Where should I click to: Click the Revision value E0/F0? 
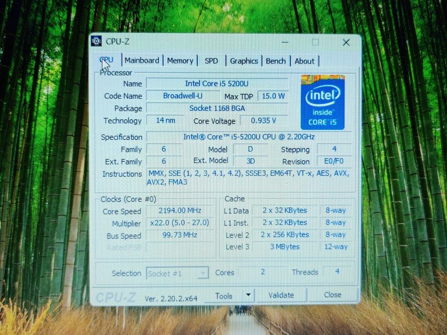pos(334,161)
